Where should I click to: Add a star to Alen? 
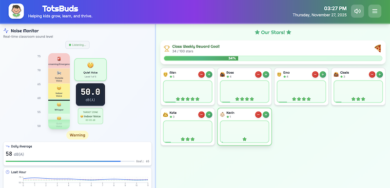[x=209, y=74]
